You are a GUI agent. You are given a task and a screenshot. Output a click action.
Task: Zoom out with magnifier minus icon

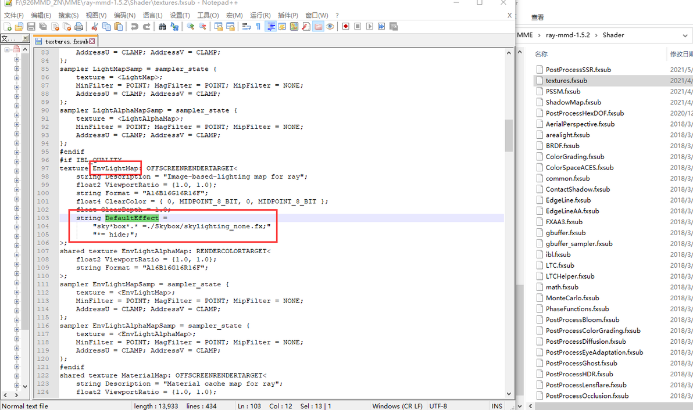coord(202,27)
